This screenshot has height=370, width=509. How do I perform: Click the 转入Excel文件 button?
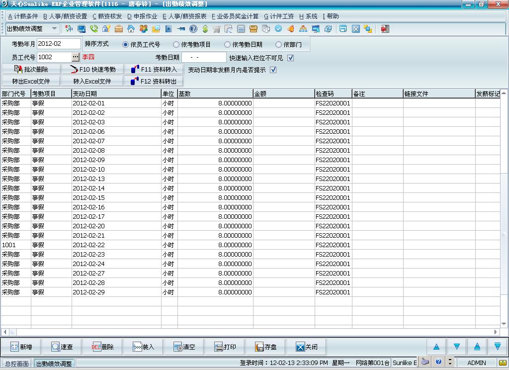click(x=92, y=81)
